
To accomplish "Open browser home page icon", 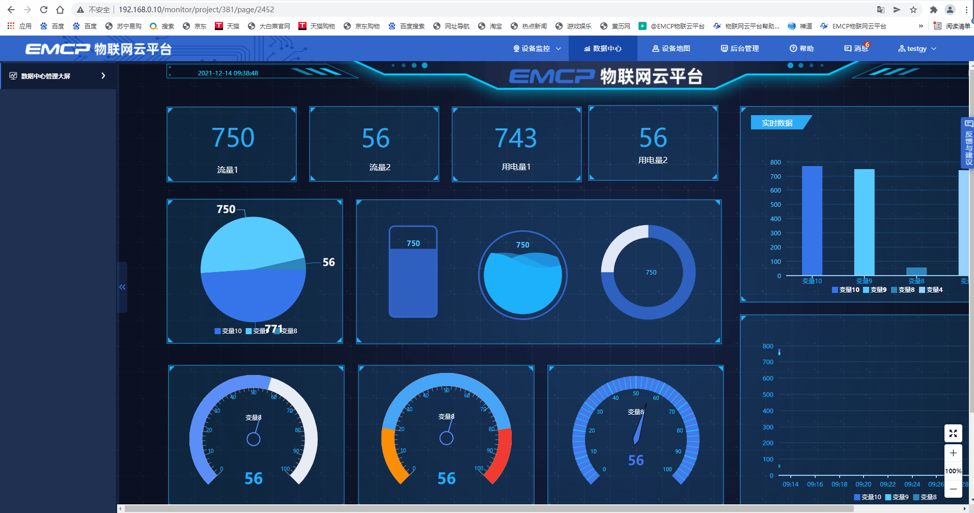I will [60, 10].
